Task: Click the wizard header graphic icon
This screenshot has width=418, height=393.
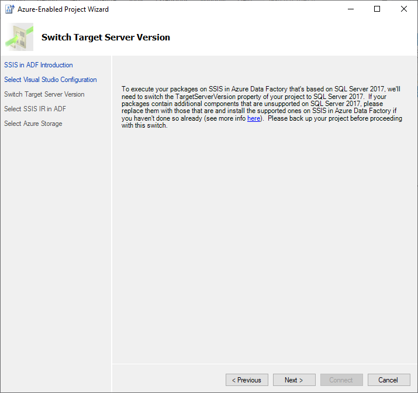Action: pyautogui.click(x=19, y=37)
